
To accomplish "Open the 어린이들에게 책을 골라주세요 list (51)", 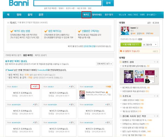I will coord(135,91).
